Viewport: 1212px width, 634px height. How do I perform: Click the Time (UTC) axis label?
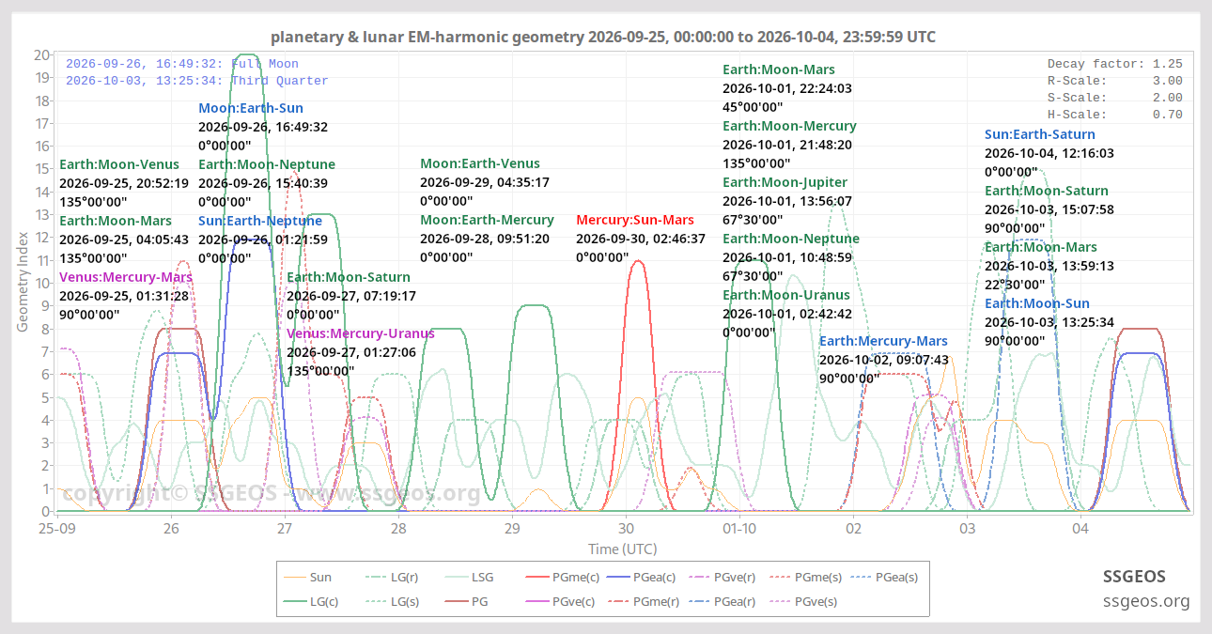pos(623,549)
